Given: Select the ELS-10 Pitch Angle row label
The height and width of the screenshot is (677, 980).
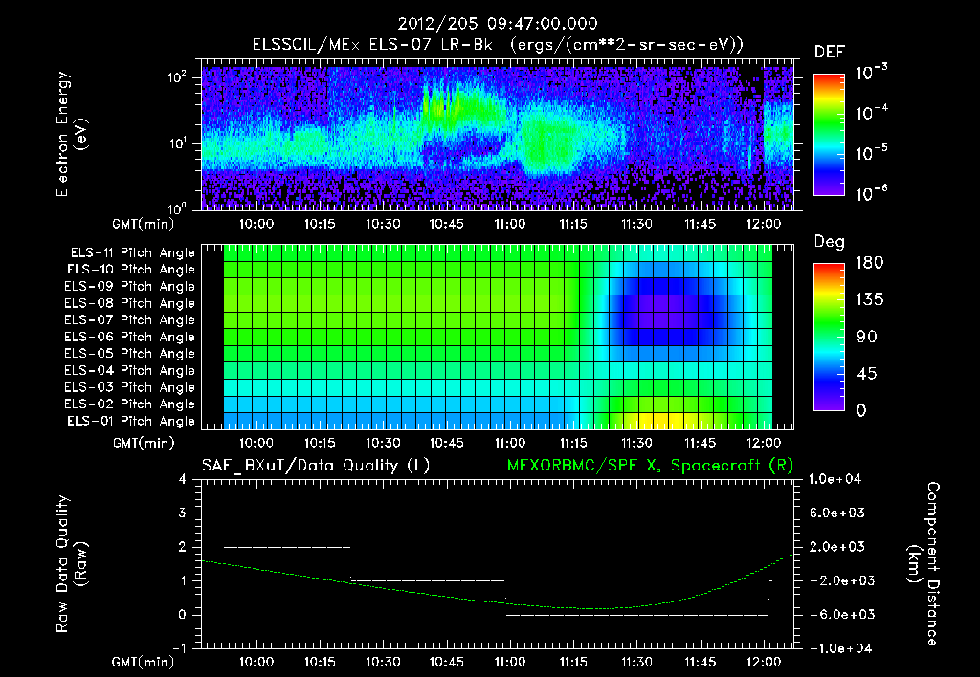Looking at the screenshot, I should click(131, 270).
